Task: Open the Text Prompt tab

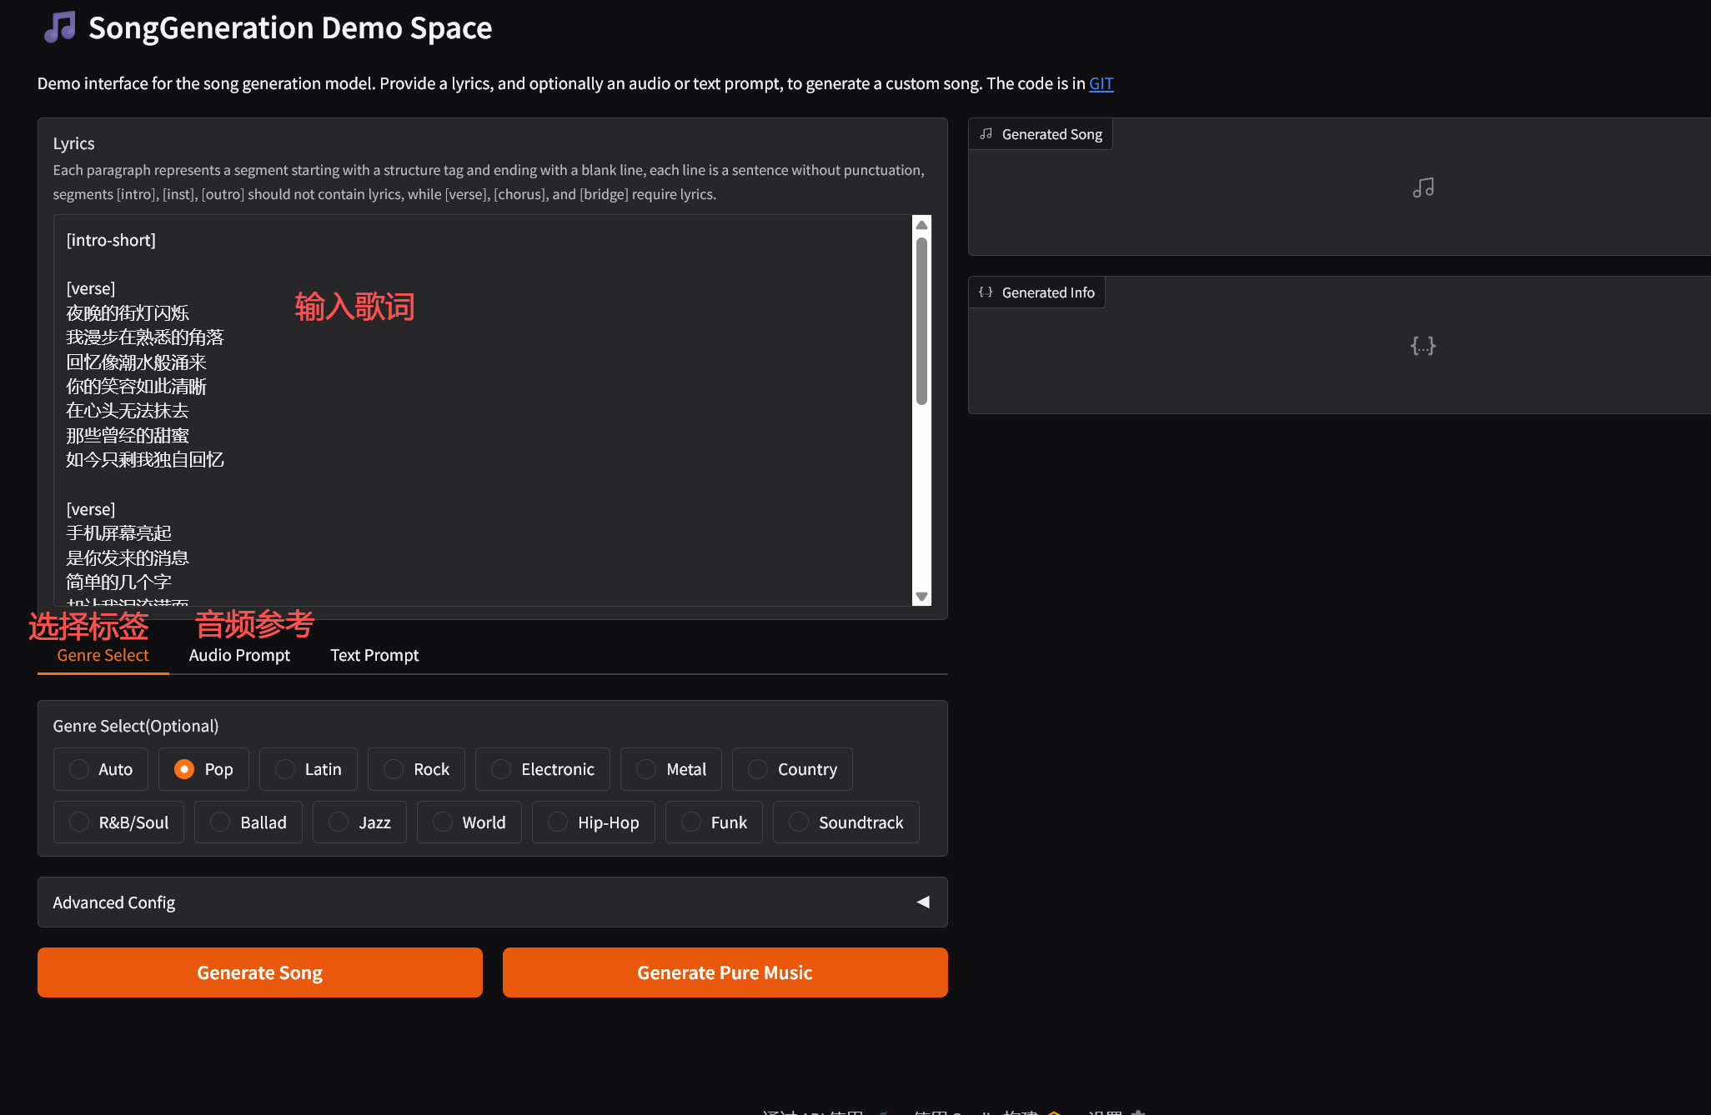Action: 374,655
